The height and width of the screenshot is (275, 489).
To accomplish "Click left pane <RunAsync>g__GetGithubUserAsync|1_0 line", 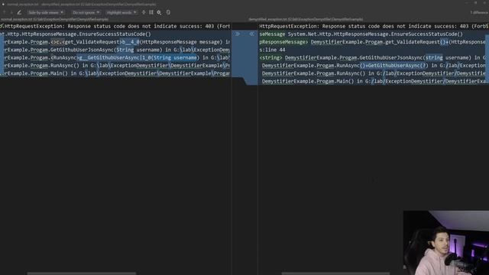I will pos(115,58).
